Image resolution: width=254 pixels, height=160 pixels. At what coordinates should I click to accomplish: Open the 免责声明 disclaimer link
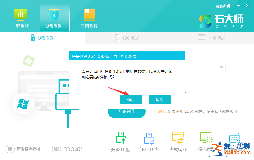[223, 6]
